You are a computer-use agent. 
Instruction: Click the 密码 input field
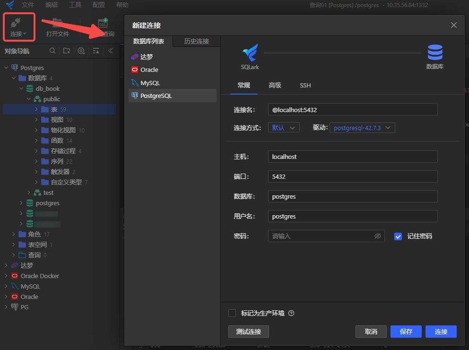[x=326, y=236]
